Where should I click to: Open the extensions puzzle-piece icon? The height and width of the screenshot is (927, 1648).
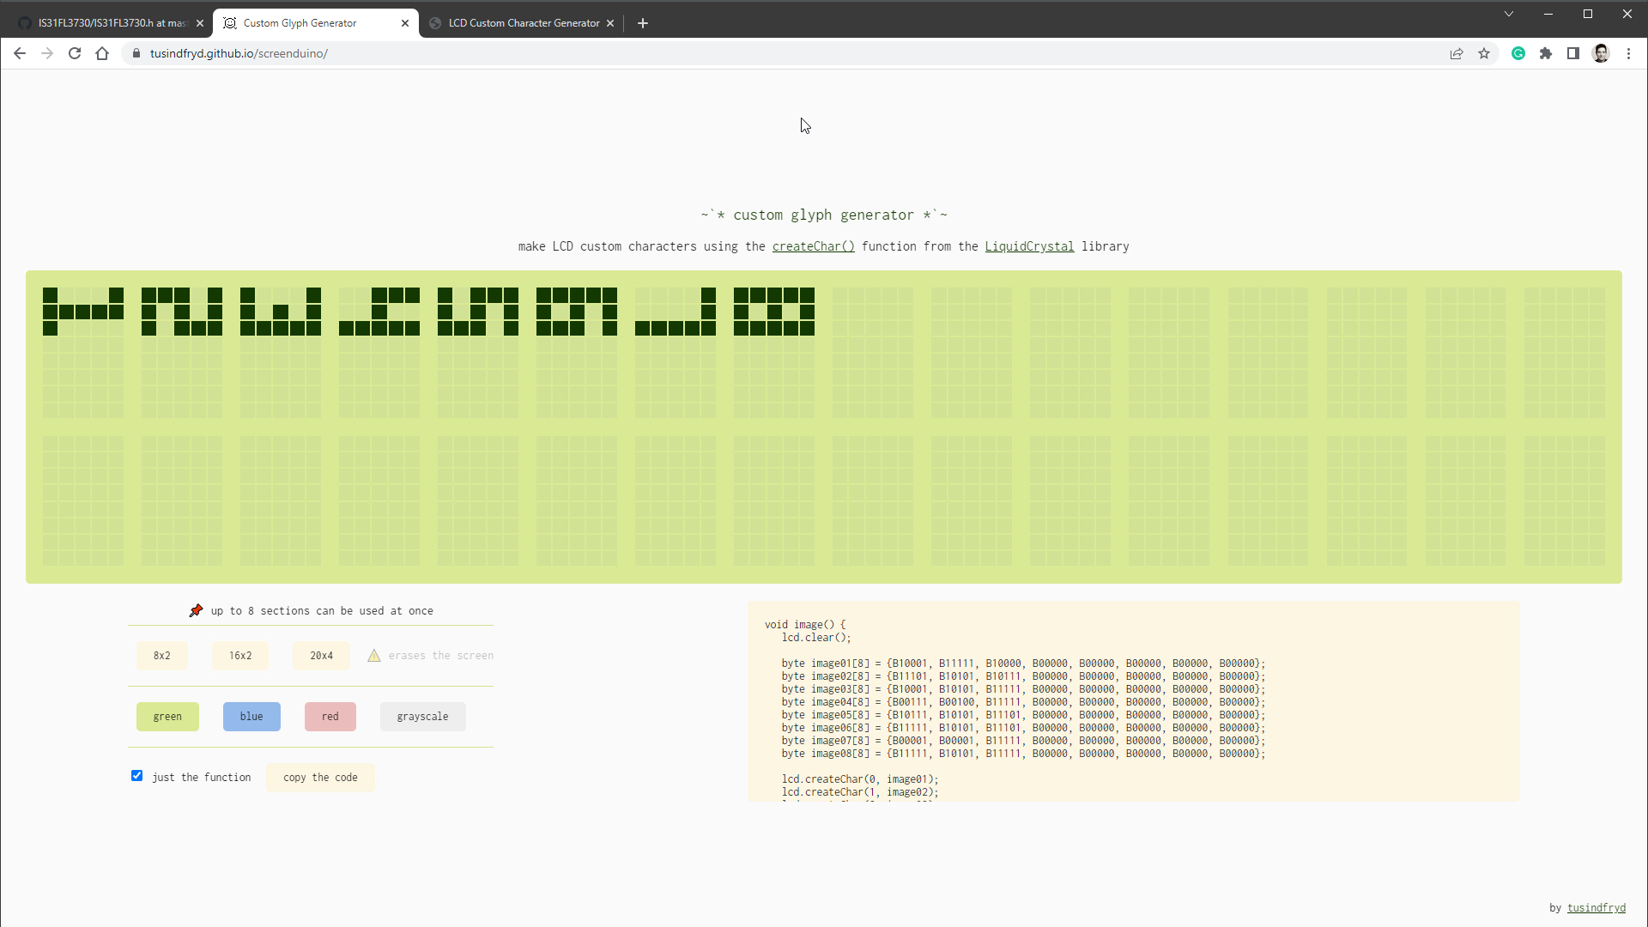[1546, 53]
